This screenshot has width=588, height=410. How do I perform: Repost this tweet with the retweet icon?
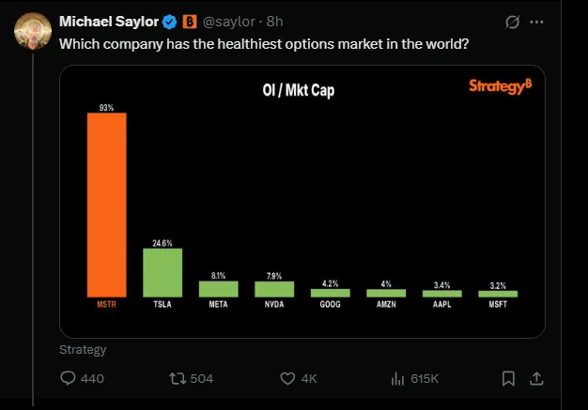pos(177,378)
